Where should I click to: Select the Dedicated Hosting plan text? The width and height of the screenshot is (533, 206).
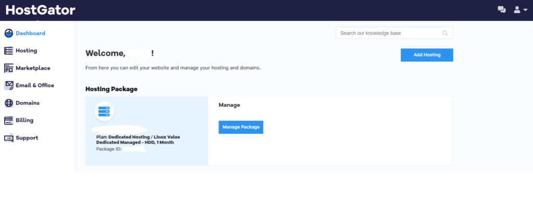[x=138, y=140]
